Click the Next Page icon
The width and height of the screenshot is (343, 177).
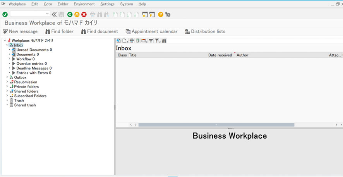pos(129,14)
